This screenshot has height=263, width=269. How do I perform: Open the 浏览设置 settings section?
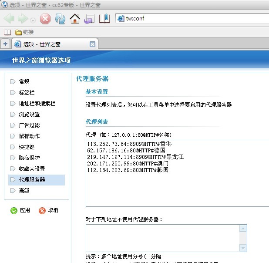pos(29,115)
